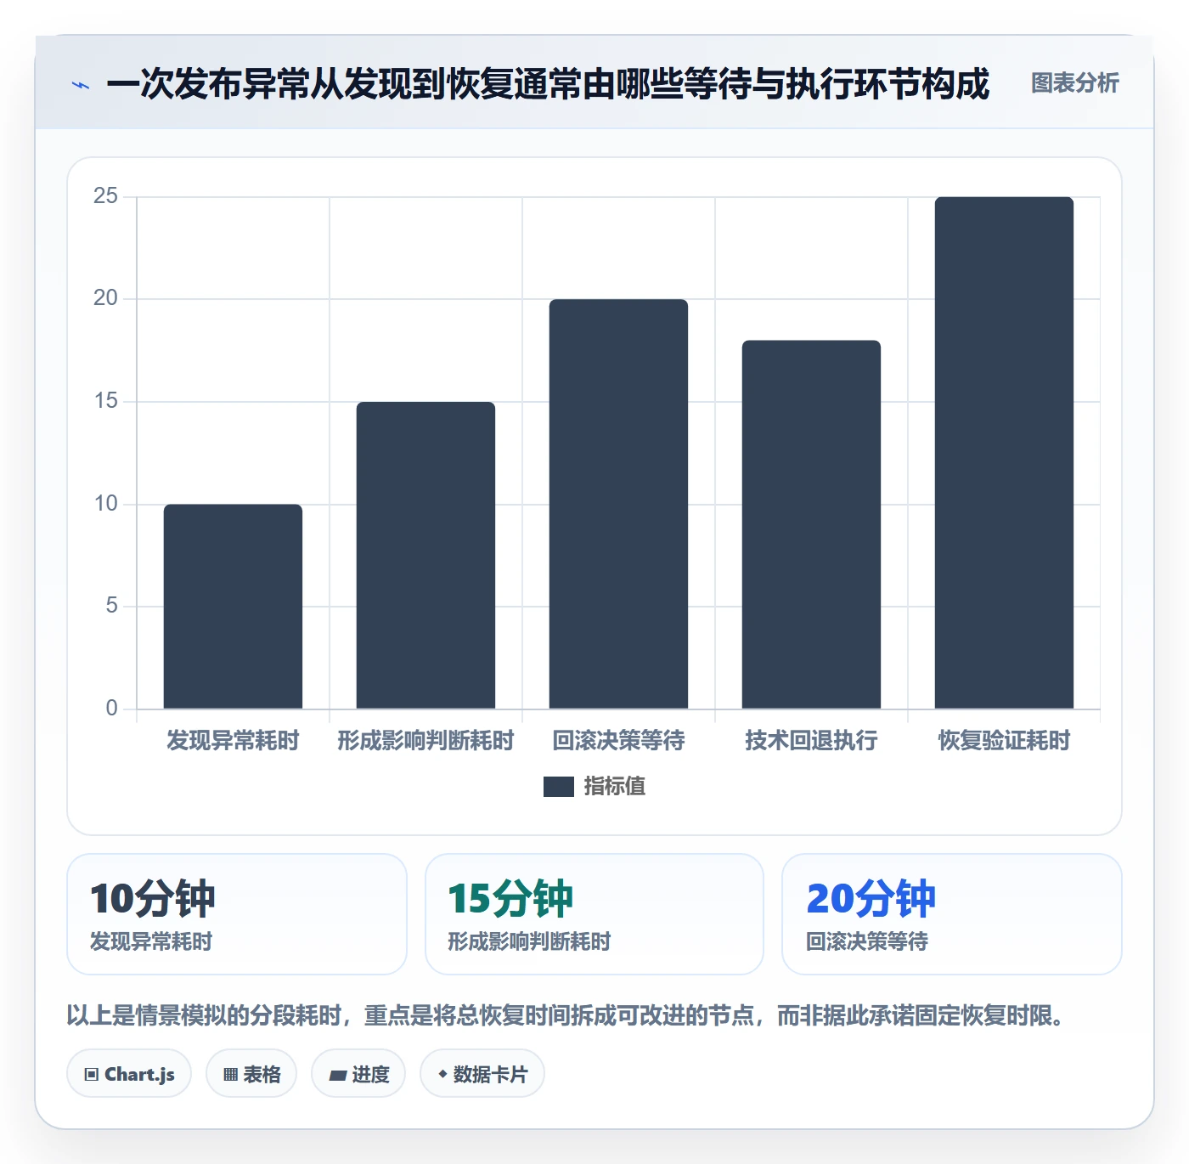Click the 数据卡片 tag chip

click(482, 1074)
